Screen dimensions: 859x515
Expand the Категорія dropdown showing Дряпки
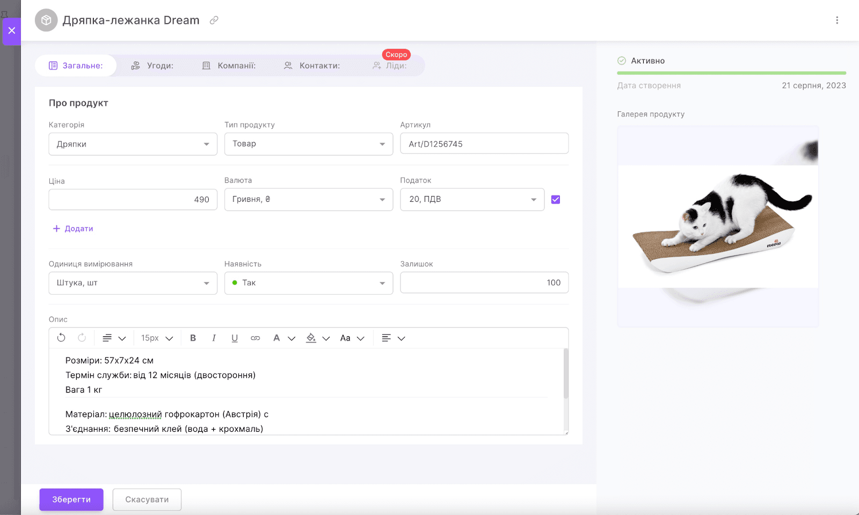(x=133, y=144)
